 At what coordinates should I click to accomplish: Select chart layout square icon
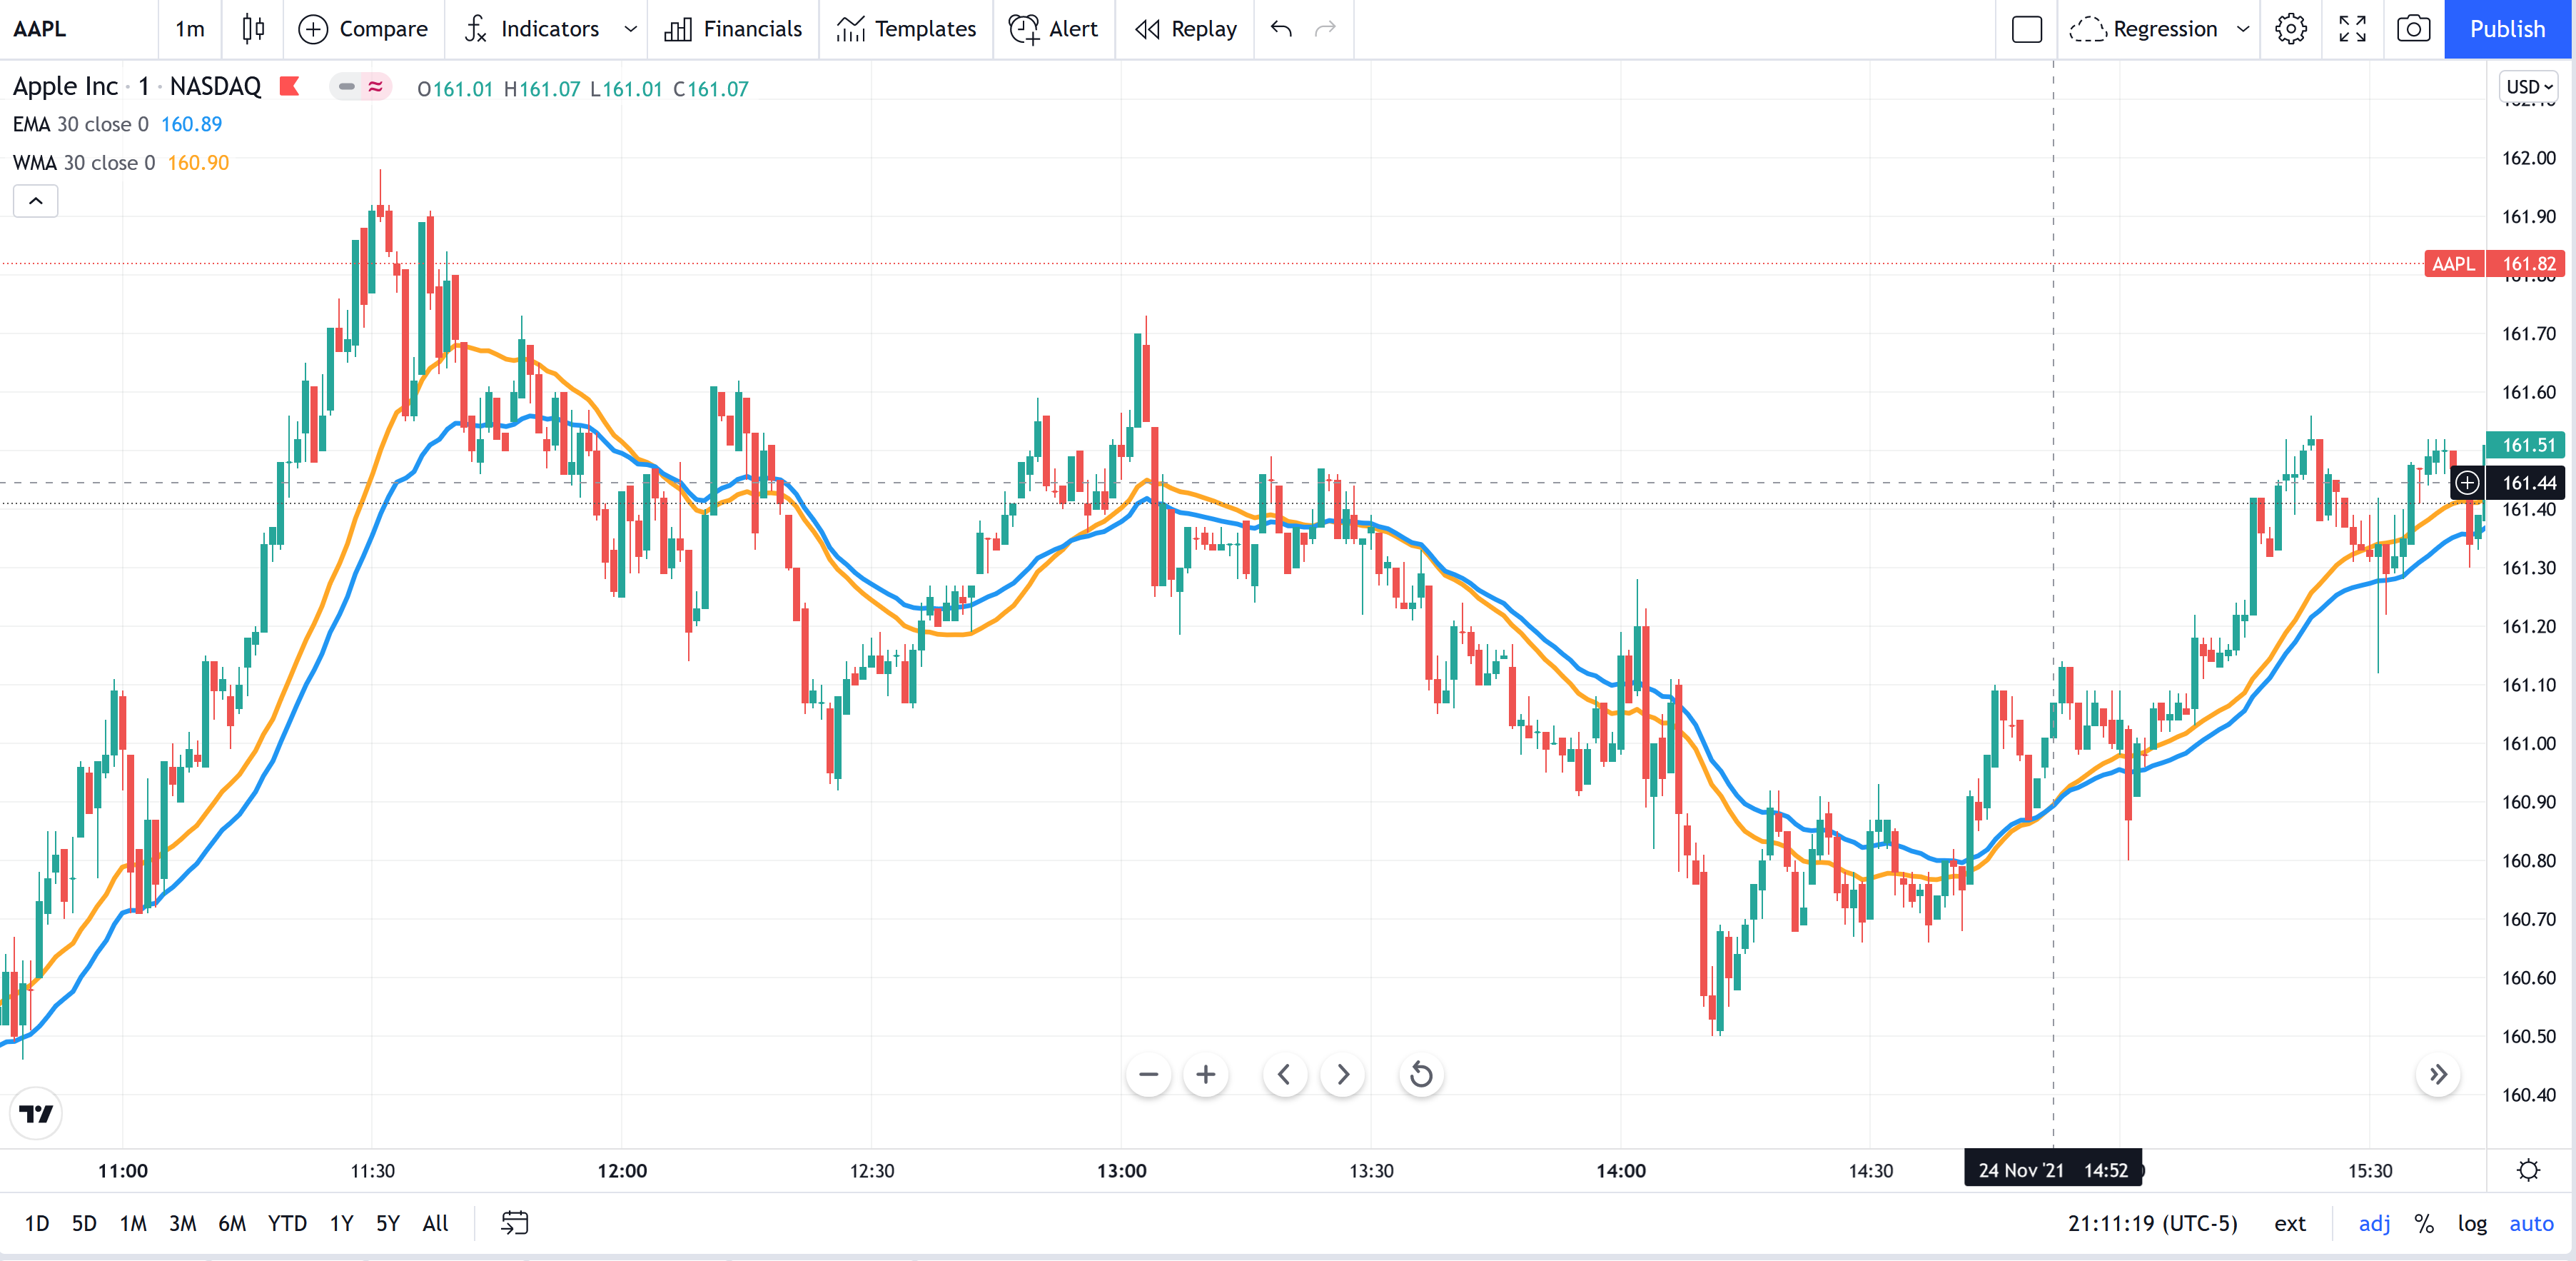tap(2026, 29)
